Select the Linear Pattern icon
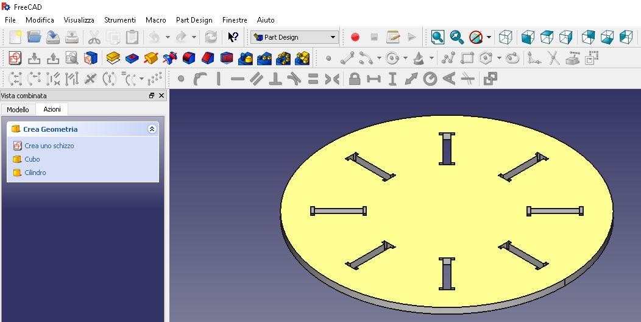The height and width of the screenshot is (322, 641). click(264, 58)
